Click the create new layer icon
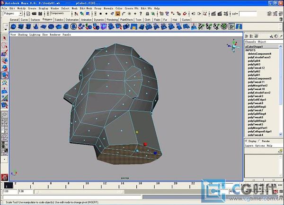 [280, 151]
